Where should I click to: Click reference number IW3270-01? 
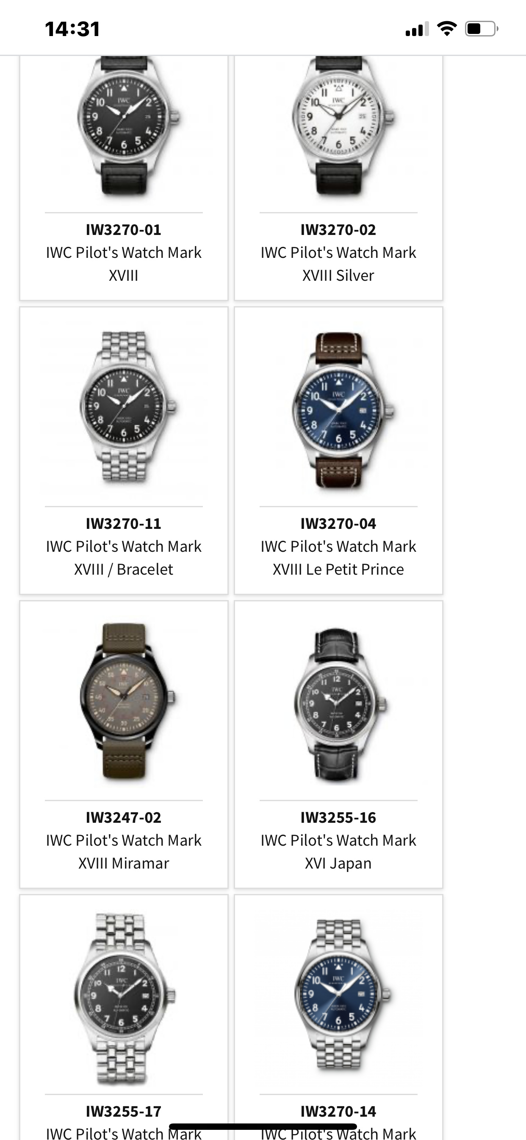124,230
